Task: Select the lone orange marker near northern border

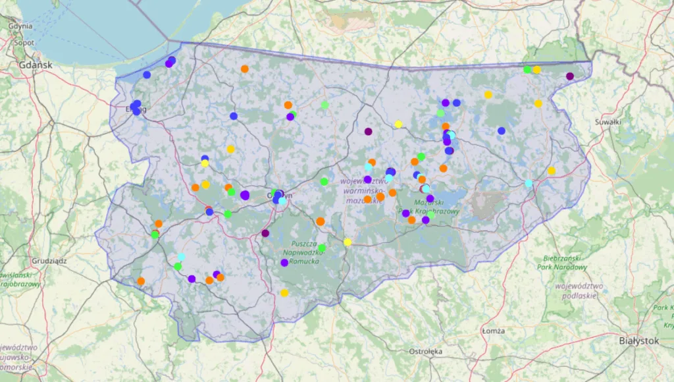Action: point(245,68)
